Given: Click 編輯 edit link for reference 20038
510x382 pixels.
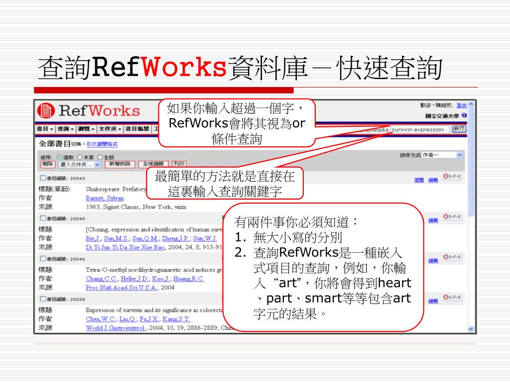Looking at the screenshot, I should pyautogui.click(x=433, y=301).
